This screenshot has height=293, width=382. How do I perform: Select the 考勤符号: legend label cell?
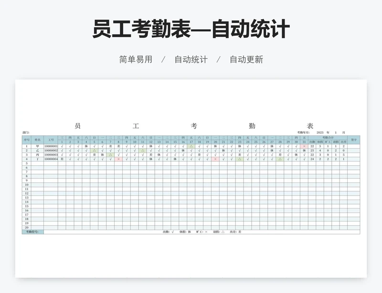coord(33,232)
